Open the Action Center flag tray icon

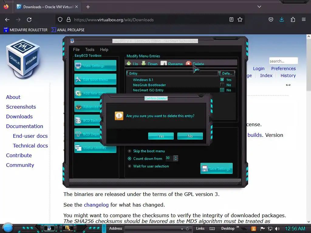pos(263,229)
